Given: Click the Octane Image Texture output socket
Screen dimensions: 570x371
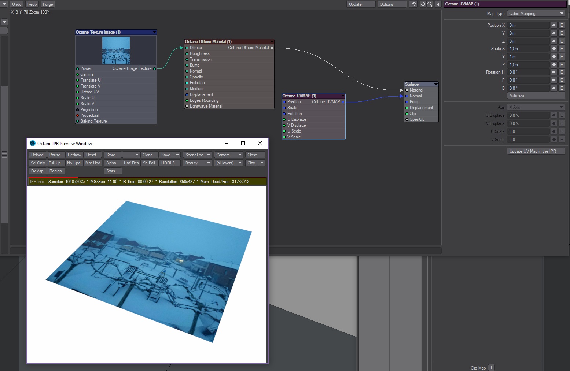Looking at the screenshot, I should (x=154, y=68).
